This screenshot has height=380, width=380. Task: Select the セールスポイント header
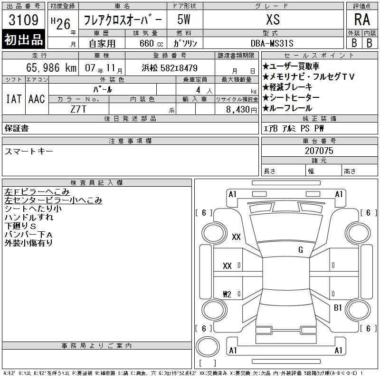(319, 56)
